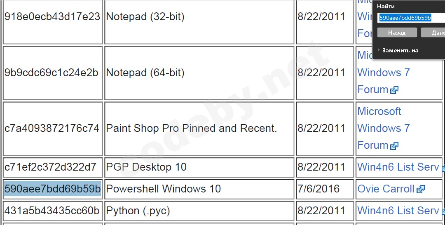Open Win4n6 List Serv link in PGP row

click(398, 167)
